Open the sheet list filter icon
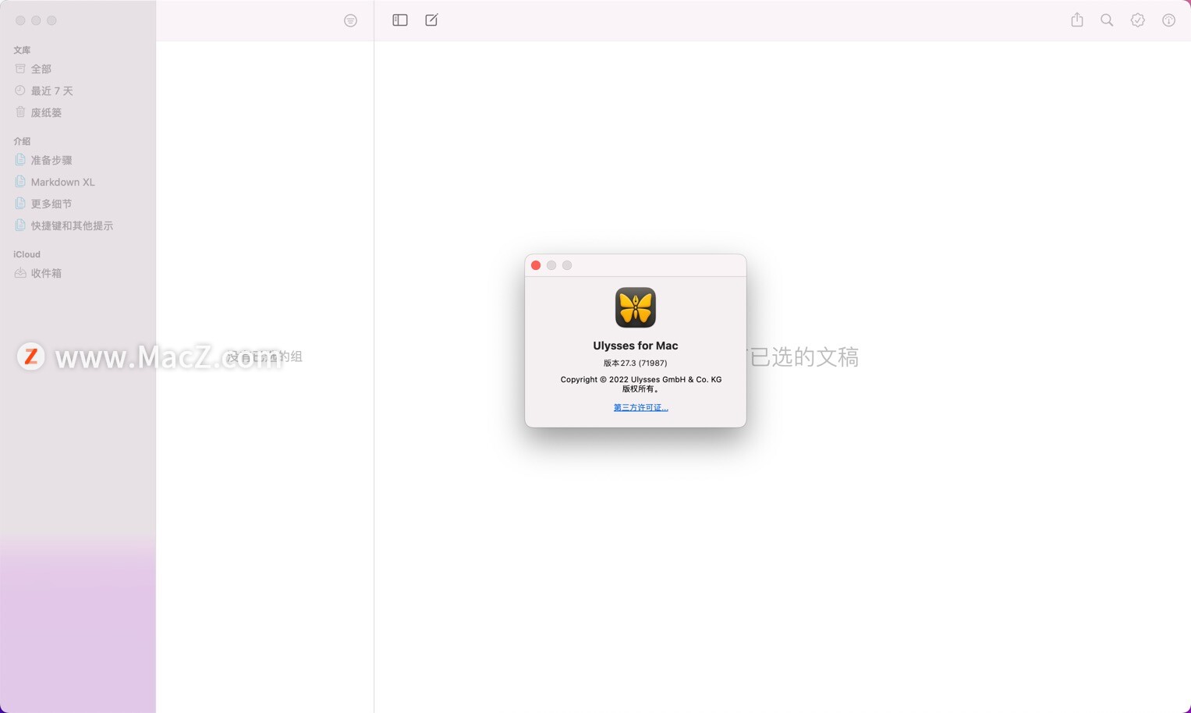1191x713 pixels. pyautogui.click(x=350, y=20)
